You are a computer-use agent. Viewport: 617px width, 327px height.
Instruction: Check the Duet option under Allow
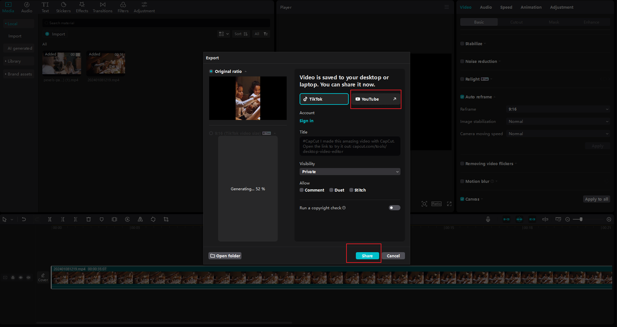coord(332,190)
